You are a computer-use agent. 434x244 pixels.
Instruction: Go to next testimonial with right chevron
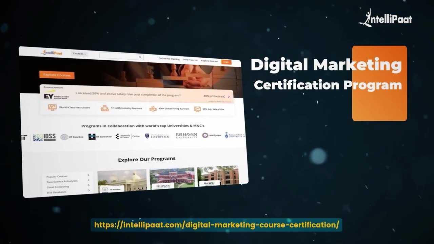click(x=229, y=97)
